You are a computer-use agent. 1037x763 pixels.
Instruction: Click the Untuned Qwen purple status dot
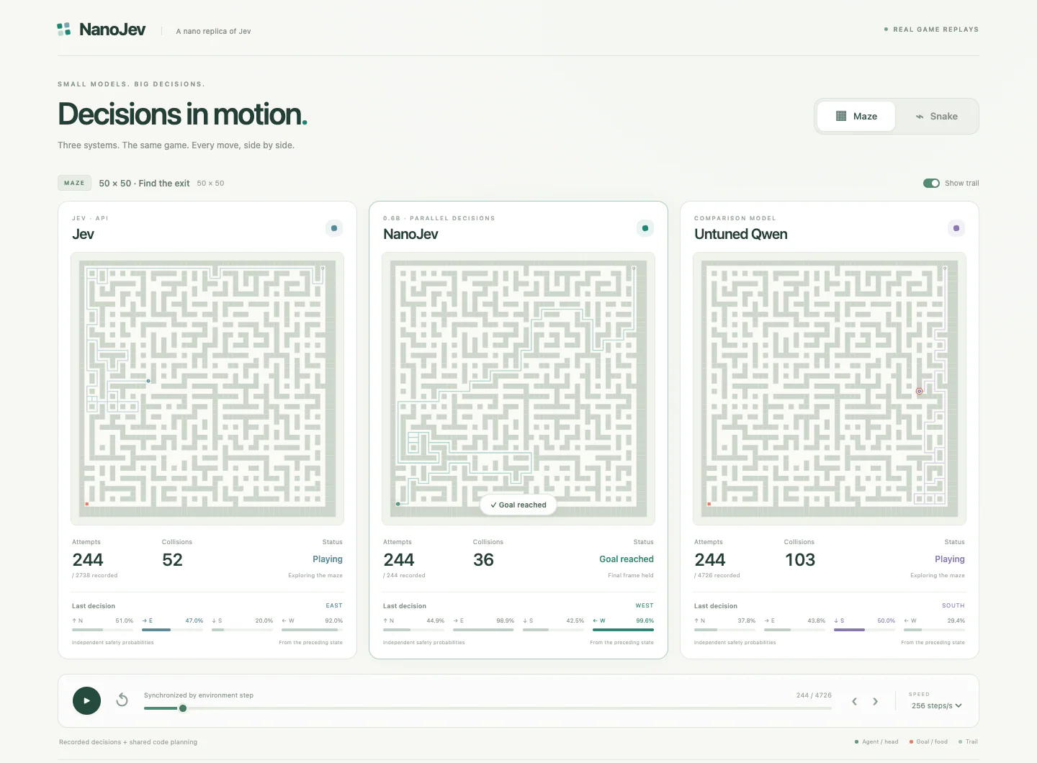tap(956, 228)
